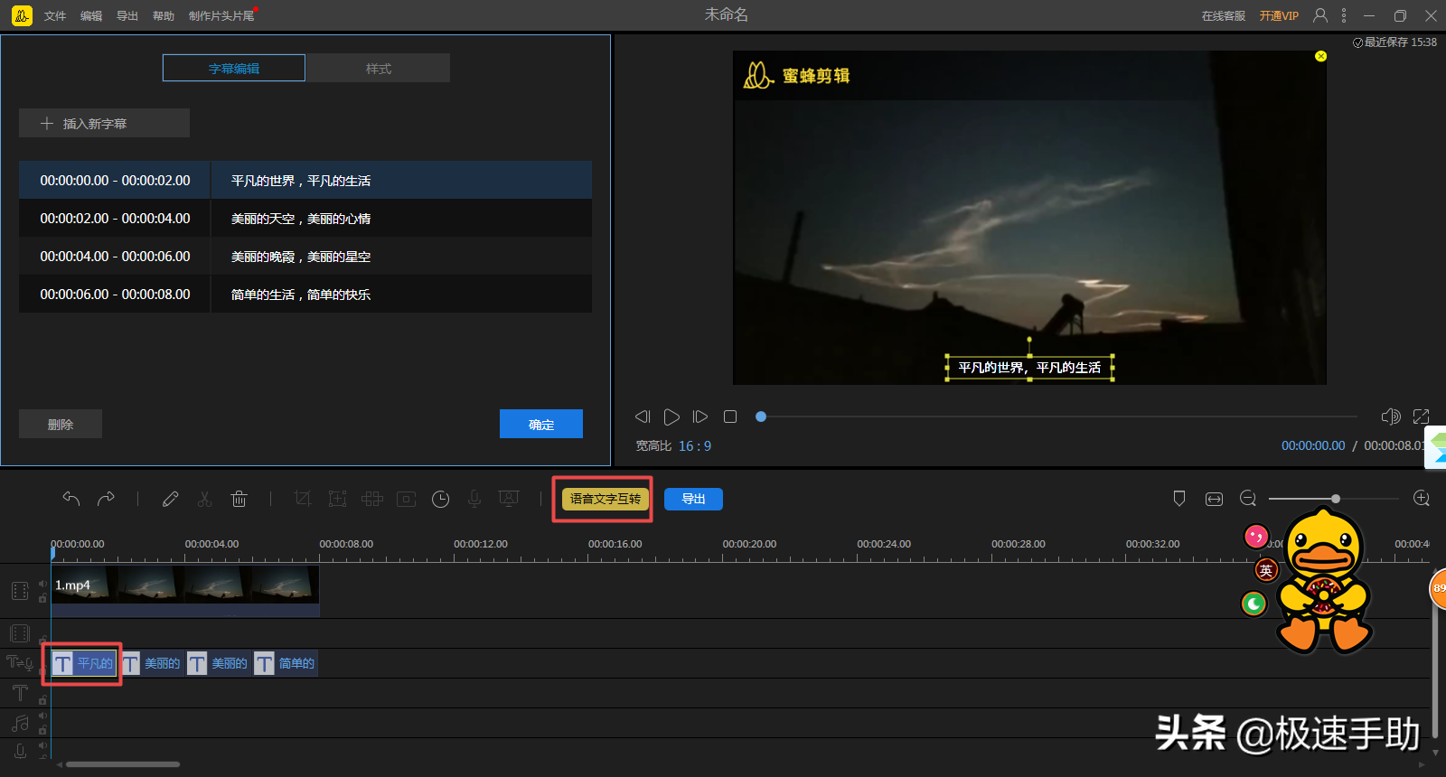The width and height of the screenshot is (1446, 777).
Task: Lock the 1.mp4 video track
Action: coord(42,598)
